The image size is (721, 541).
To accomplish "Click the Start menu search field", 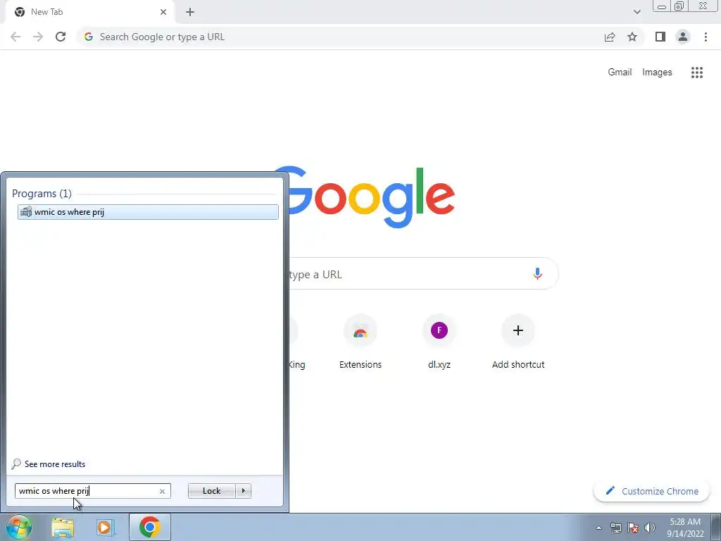I will pyautogui.click(x=92, y=491).
